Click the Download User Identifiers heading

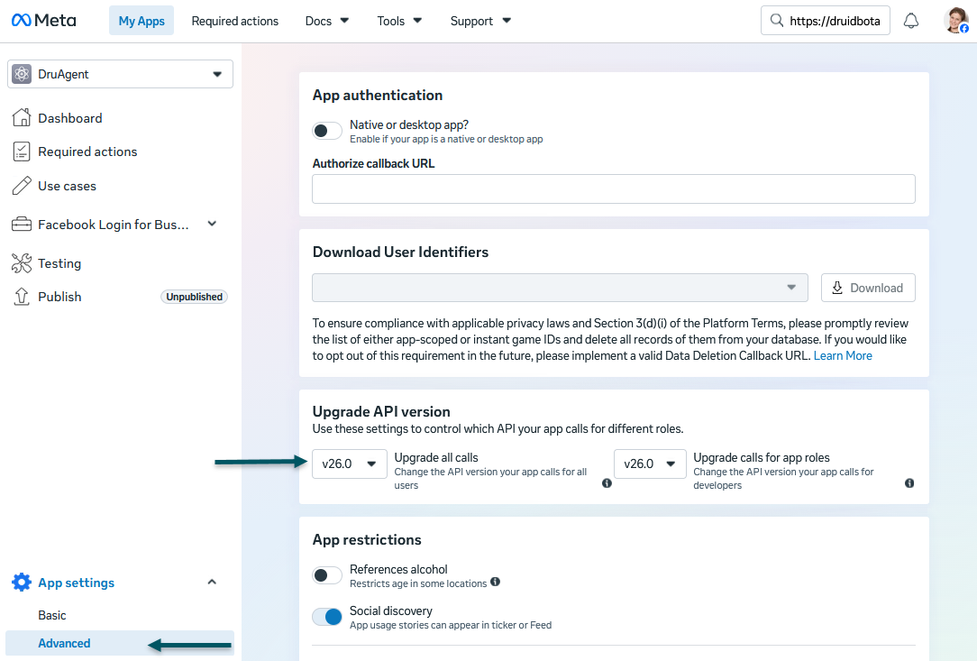pyautogui.click(x=401, y=252)
